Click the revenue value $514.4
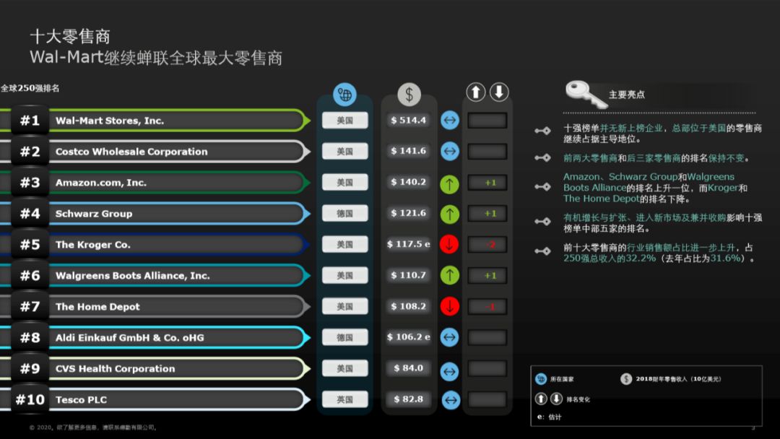The image size is (780, 439). pyautogui.click(x=409, y=120)
